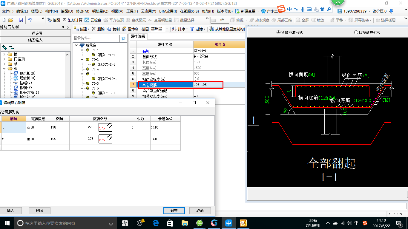Select 底宽放坡形式 radio button

356,33
